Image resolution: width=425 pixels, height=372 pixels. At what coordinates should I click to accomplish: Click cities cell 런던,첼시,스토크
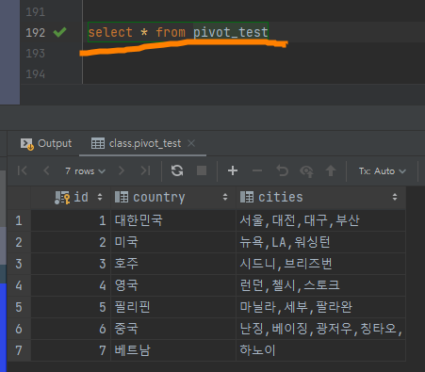pyautogui.click(x=320, y=285)
